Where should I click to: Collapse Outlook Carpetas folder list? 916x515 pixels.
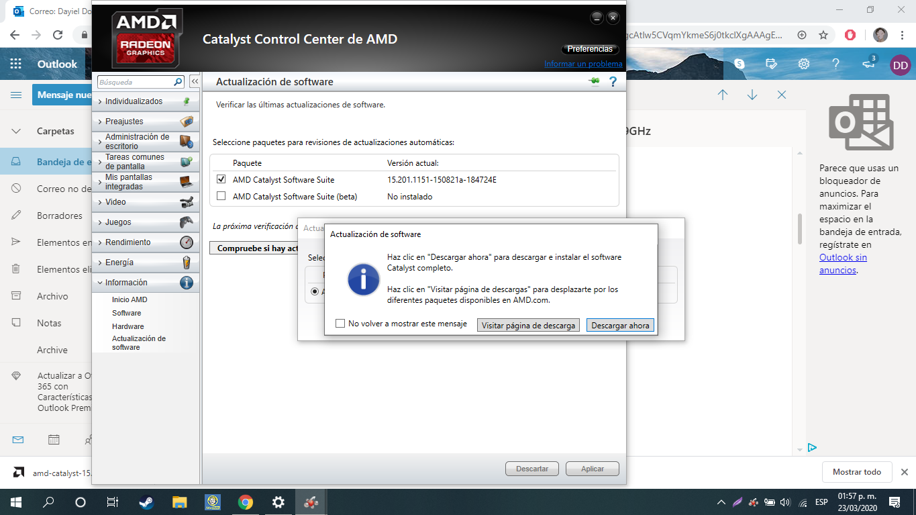[16, 132]
